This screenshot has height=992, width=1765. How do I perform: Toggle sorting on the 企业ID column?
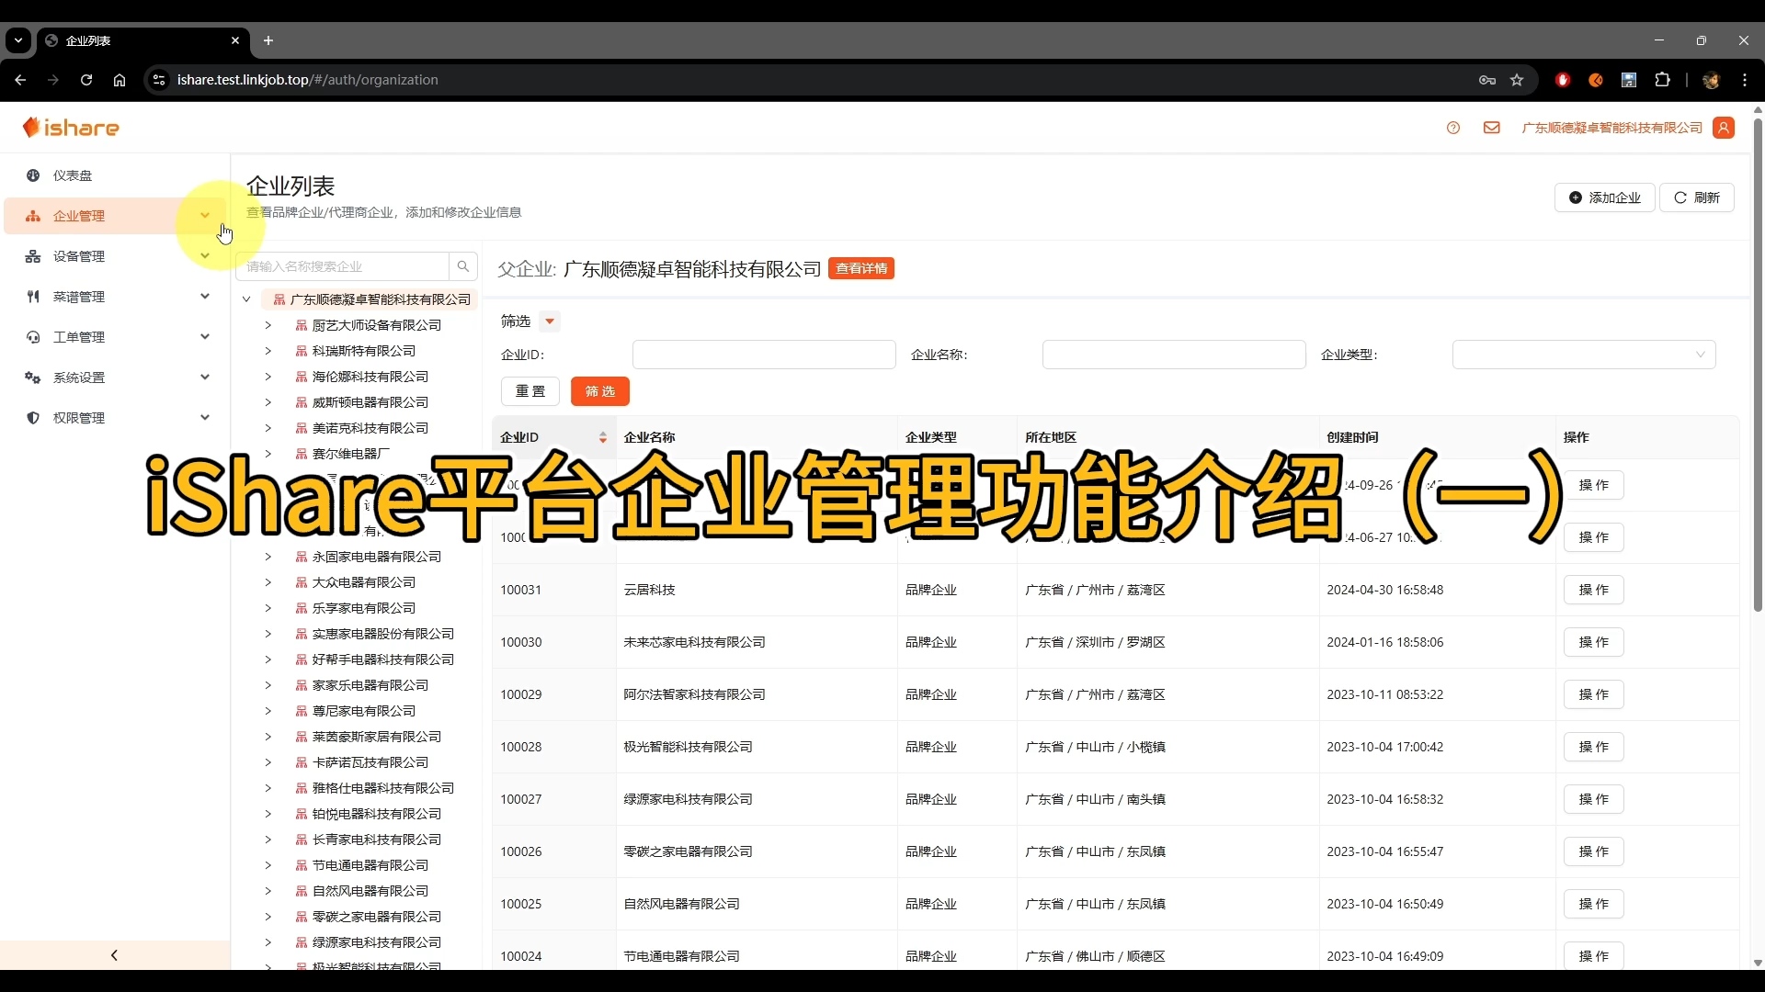pyautogui.click(x=603, y=438)
